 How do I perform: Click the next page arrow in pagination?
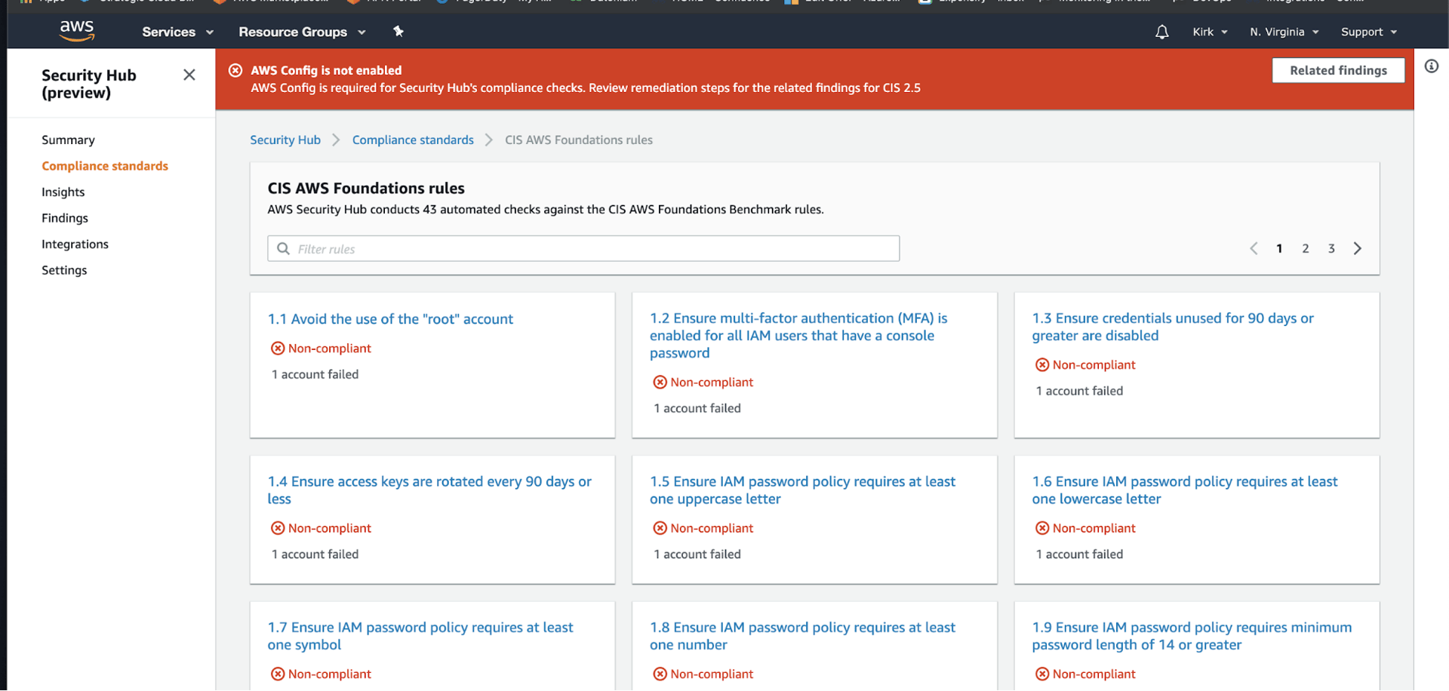(1357, 248)
